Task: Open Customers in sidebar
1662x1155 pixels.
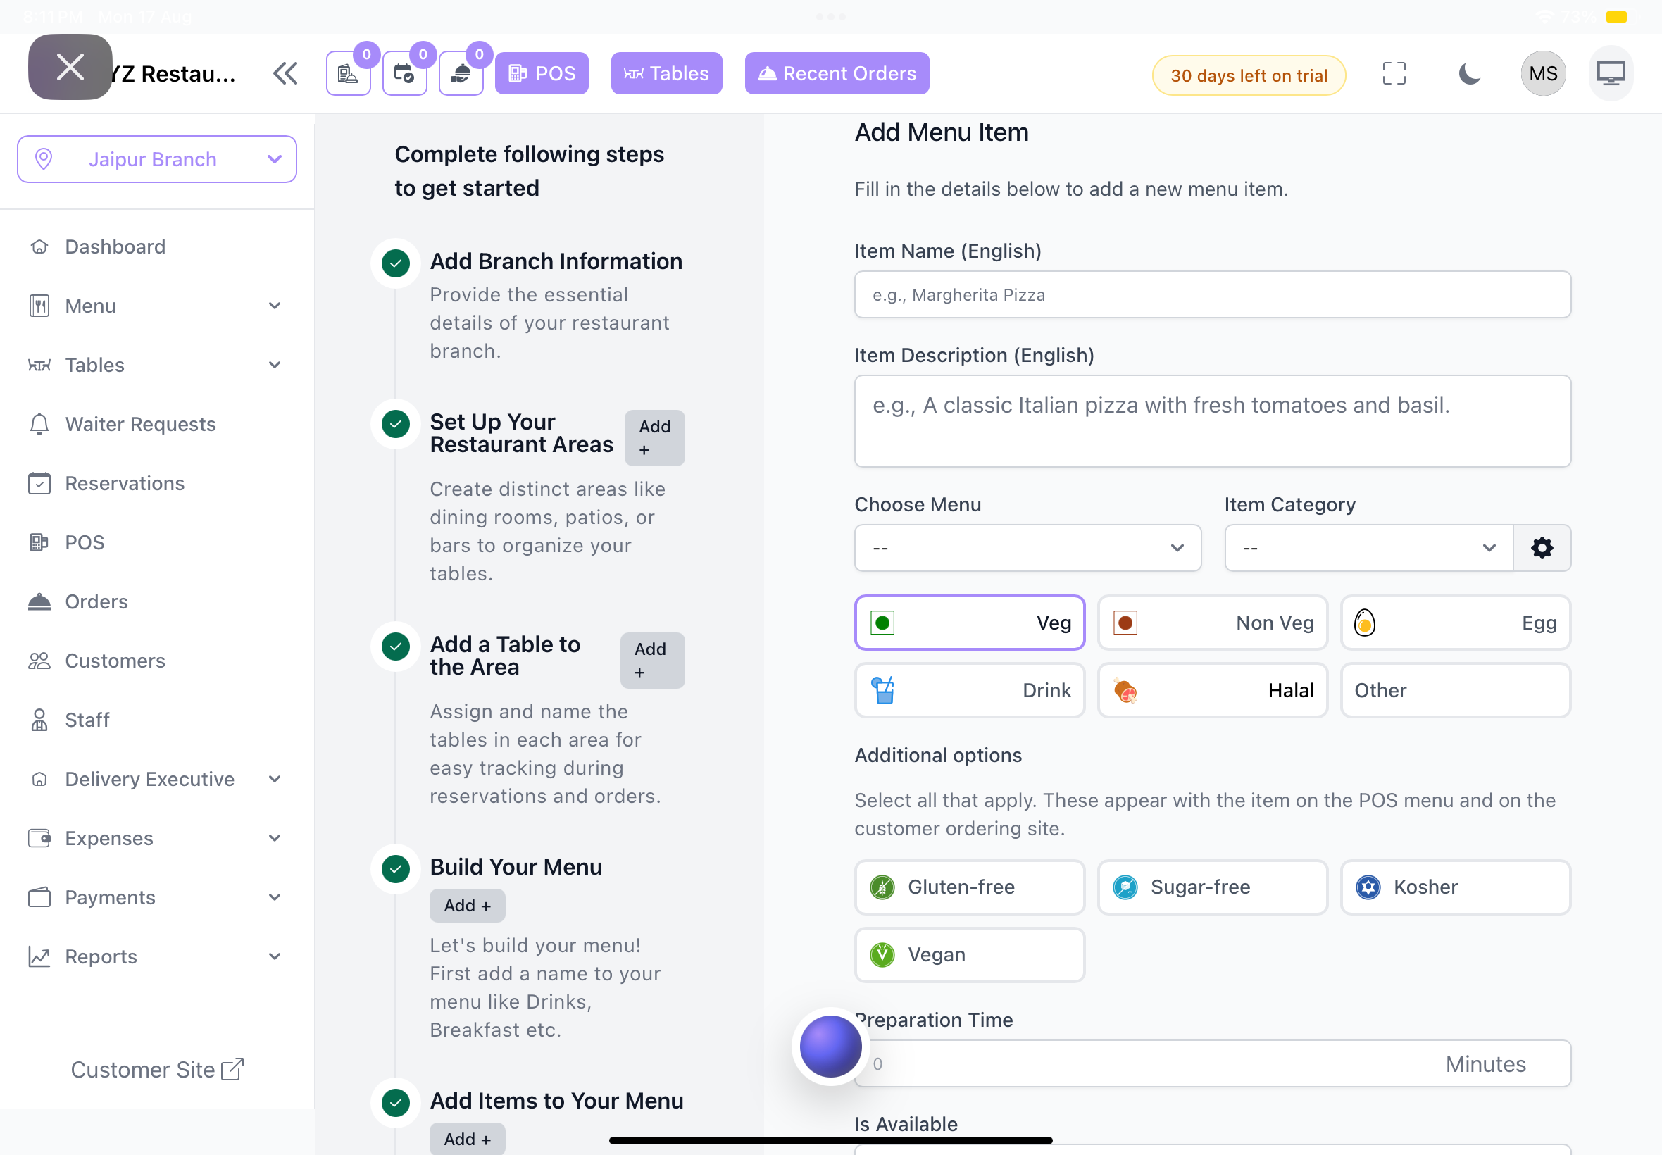Action: 157,661
